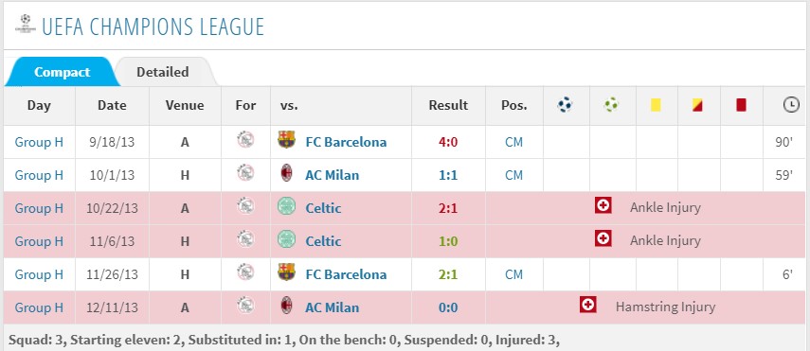Click the red card column icon

pyautogui.click(x=741, y=105)
